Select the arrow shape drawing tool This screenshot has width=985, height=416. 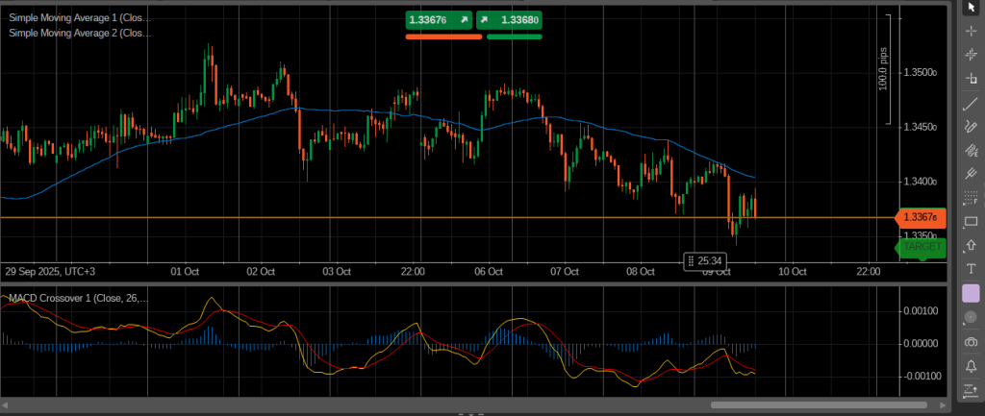click(971, 246)
